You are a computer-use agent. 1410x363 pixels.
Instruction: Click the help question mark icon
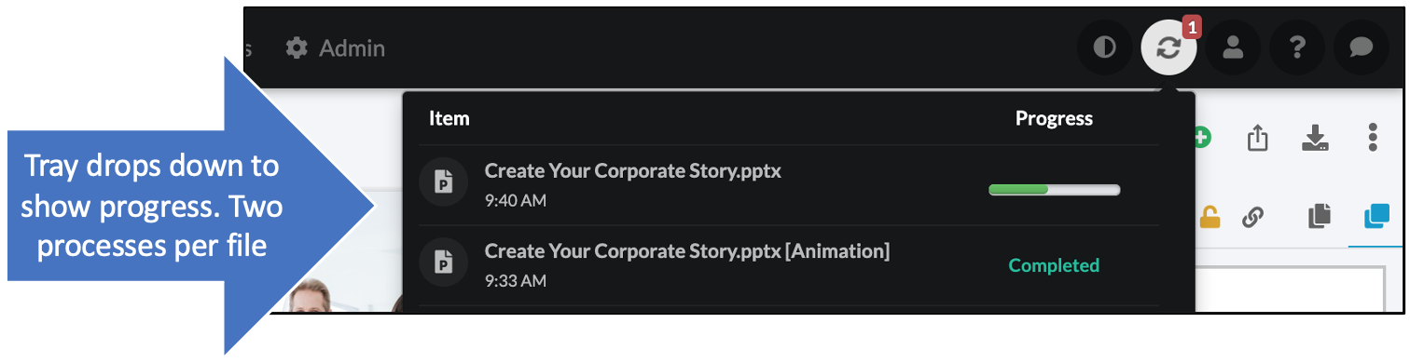click(x=1297, y=47)
